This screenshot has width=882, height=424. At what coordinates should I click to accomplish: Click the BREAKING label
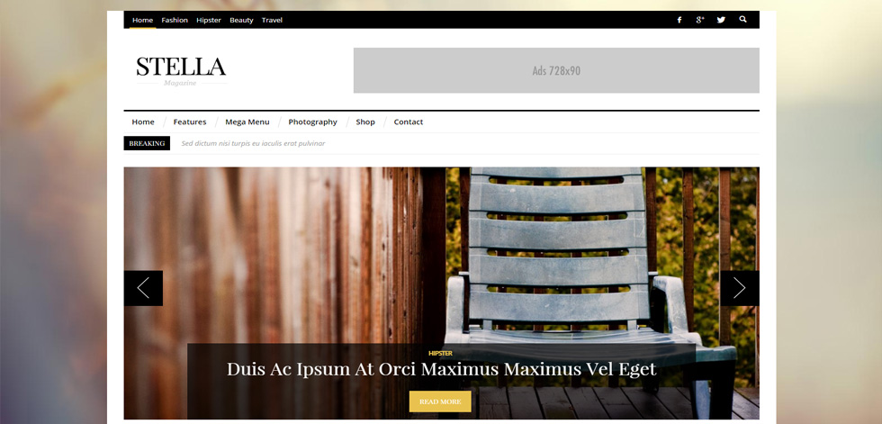[147, 143]
